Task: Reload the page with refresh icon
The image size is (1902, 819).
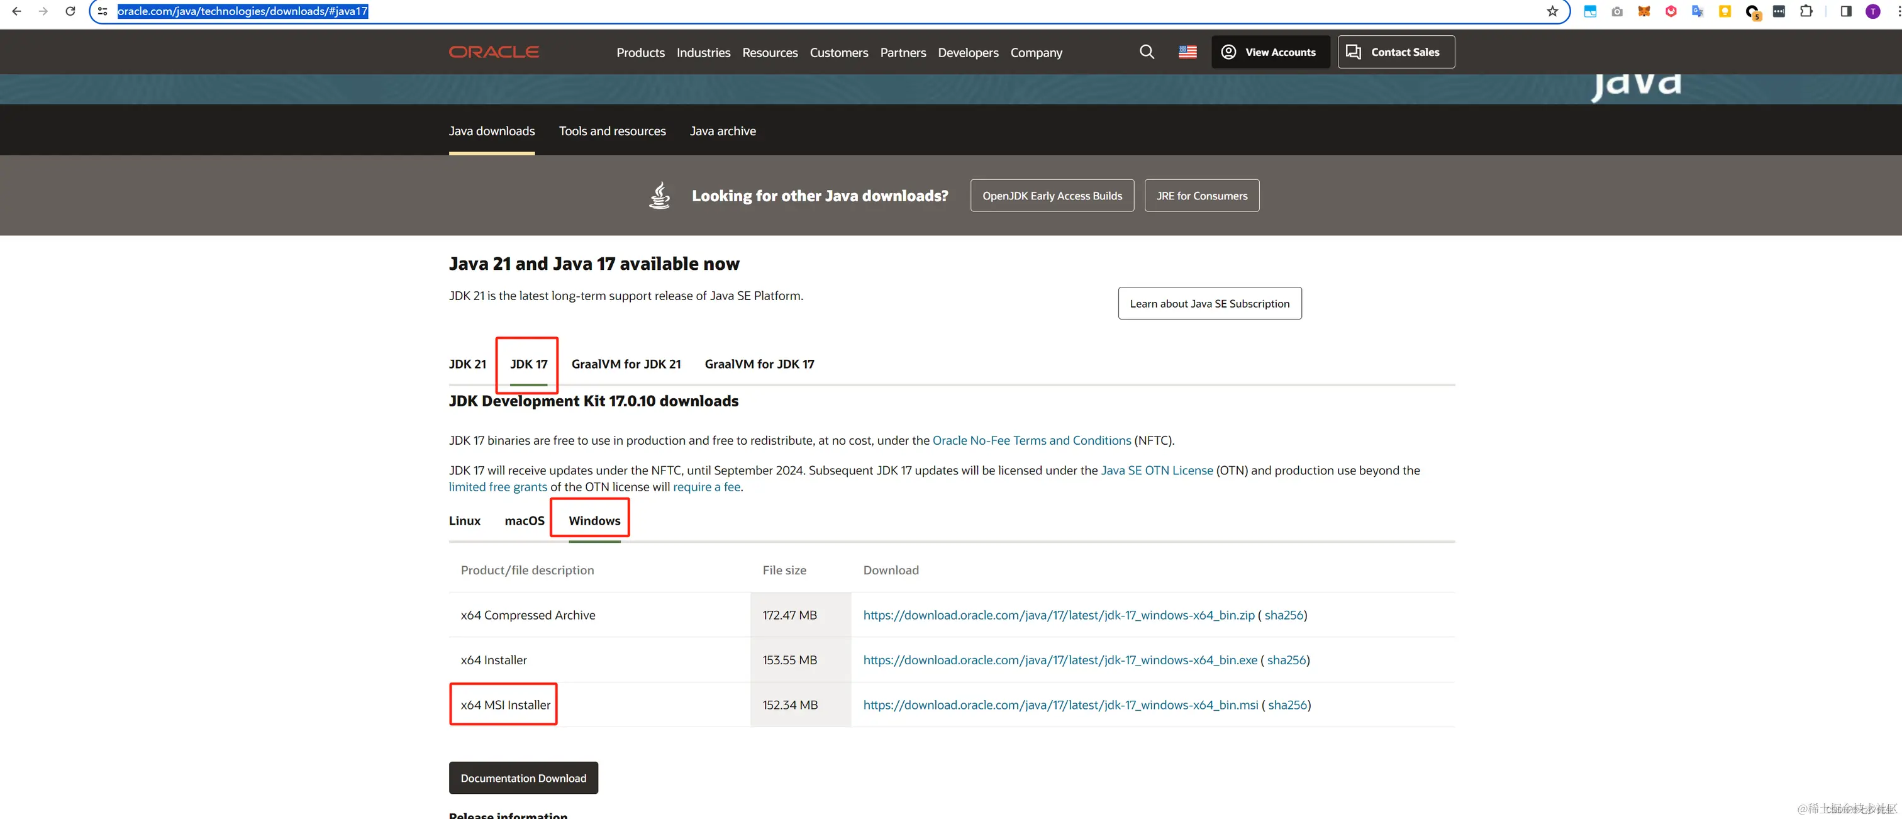Action: [70, 11]
